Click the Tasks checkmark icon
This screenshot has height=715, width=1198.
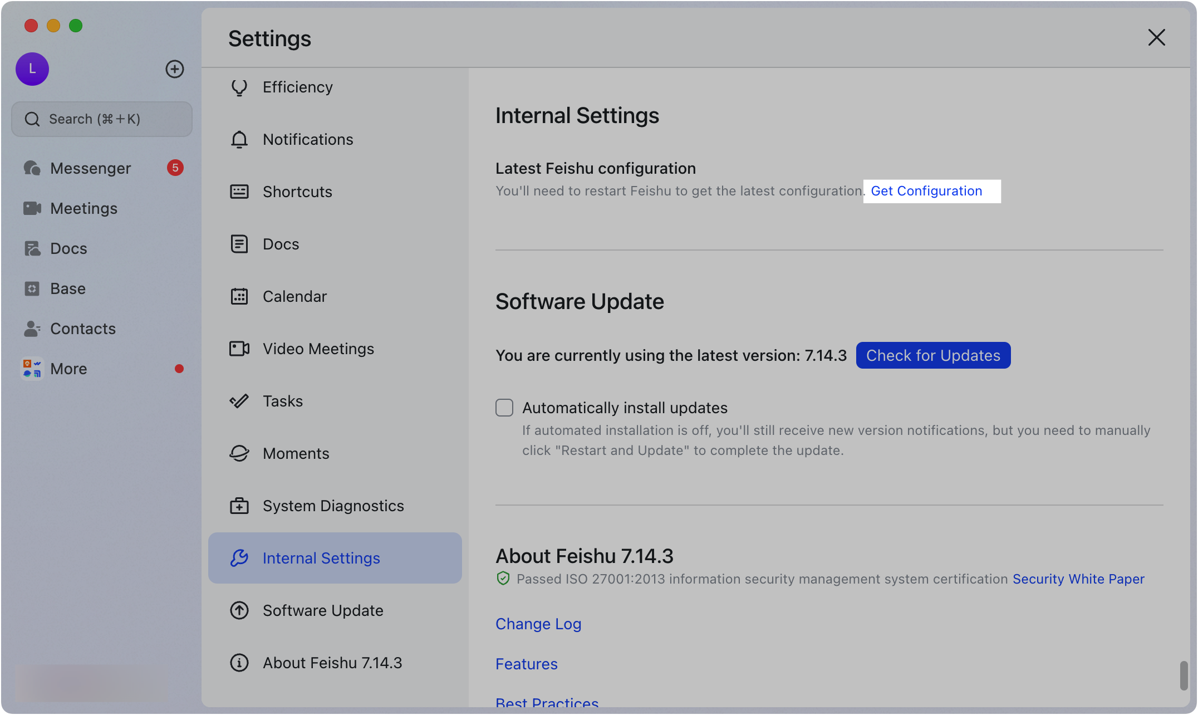tap(239, 401)
